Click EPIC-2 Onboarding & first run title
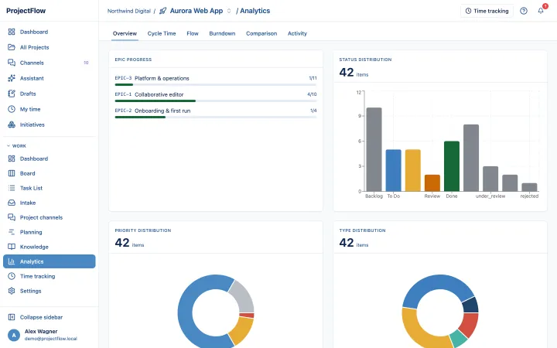The image size is (557, 348). 162,111
